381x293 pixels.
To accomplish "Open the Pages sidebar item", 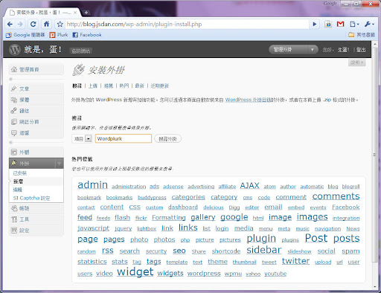I will tap(36, 122).
